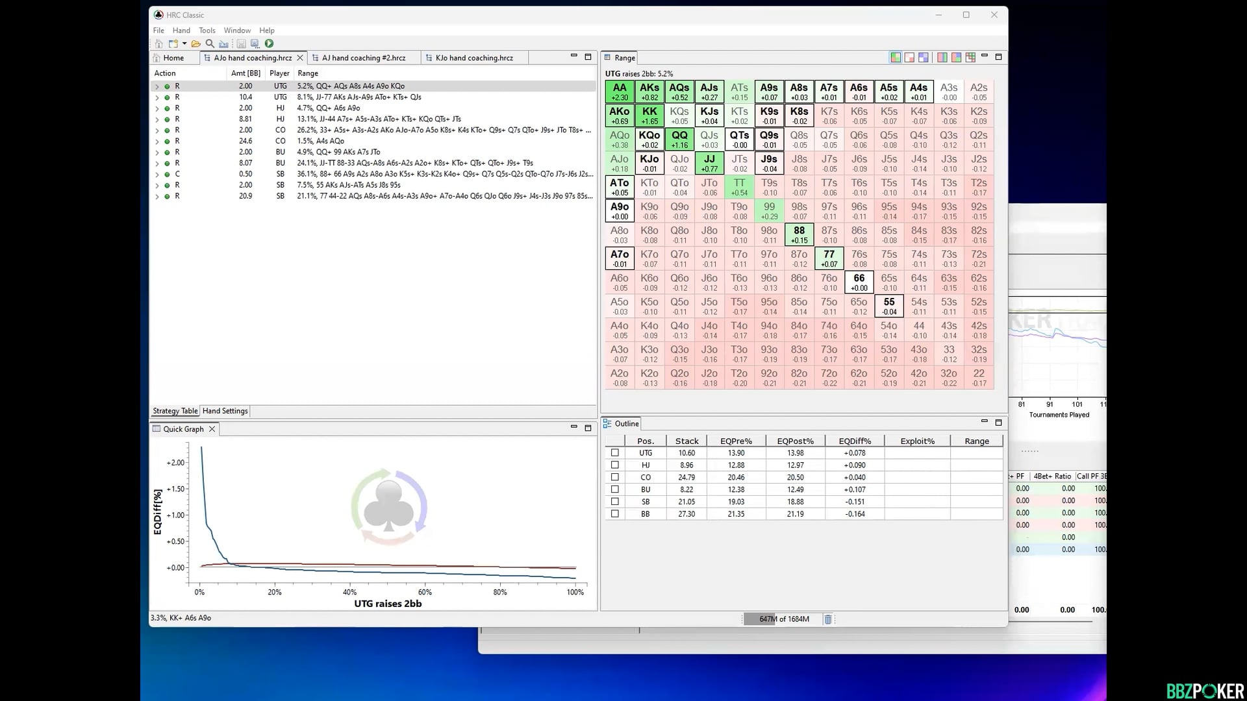Click the trash can garbage collector icon

[x=828, y=619]
